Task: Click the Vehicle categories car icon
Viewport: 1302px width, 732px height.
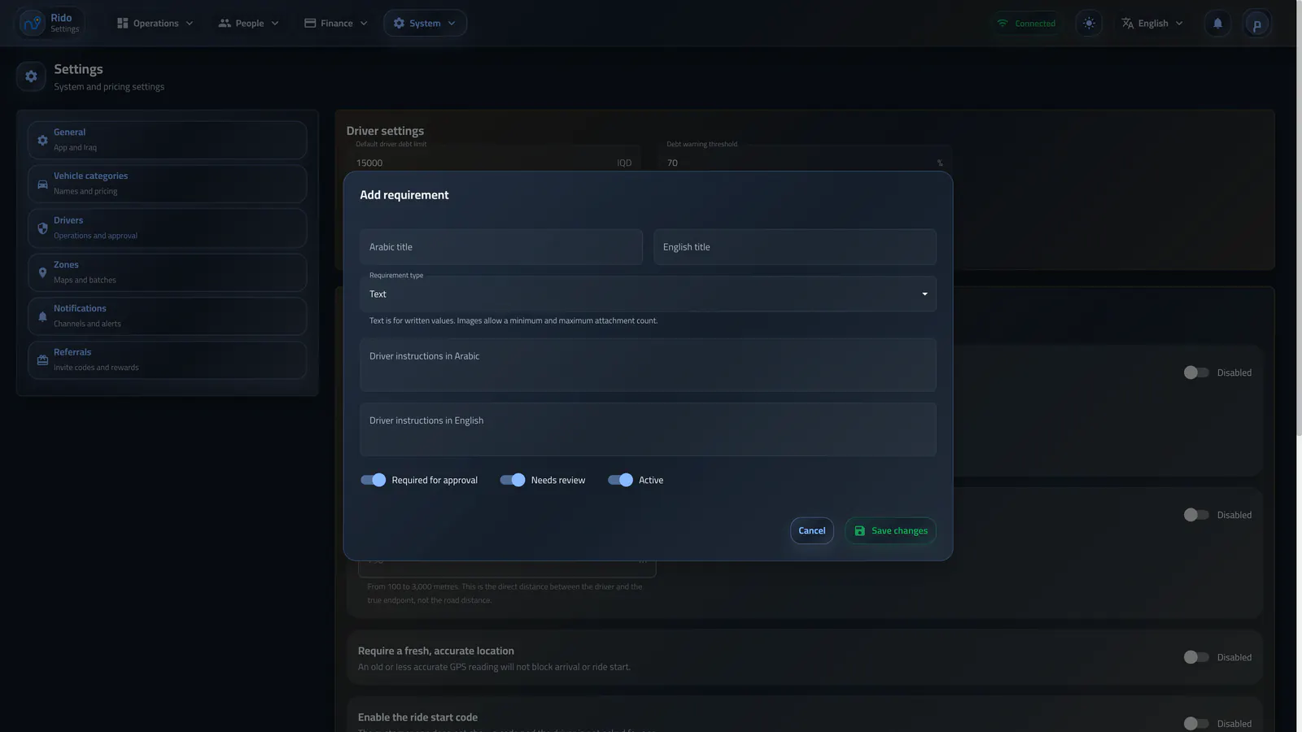Action: coord(42,184)
